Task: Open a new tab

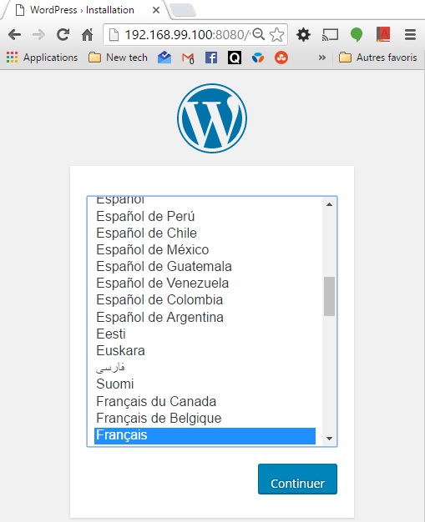Action: tap(182, 10)
